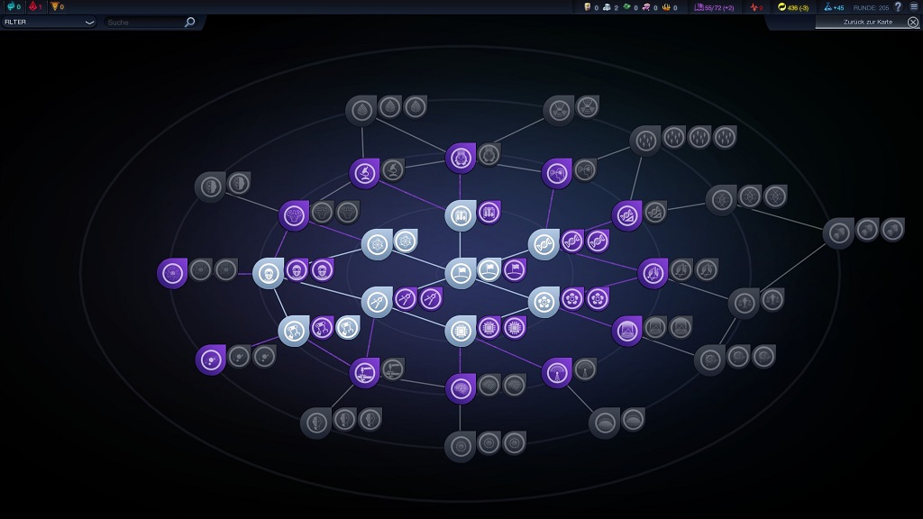Close the tech web with the X icon
This screenshot has width=923, height=519.
pyautogui.click(x=913, y=22)
